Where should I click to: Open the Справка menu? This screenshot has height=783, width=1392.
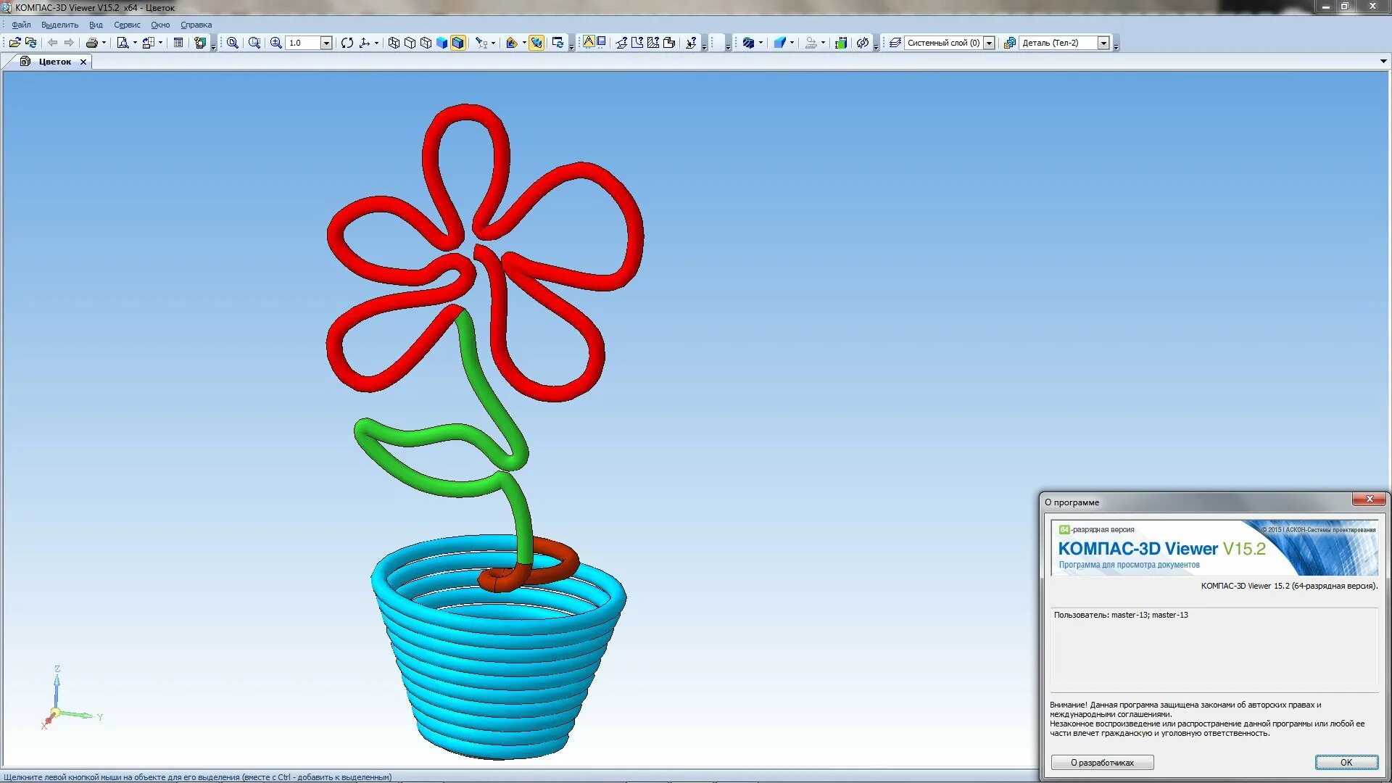[196, 25]
